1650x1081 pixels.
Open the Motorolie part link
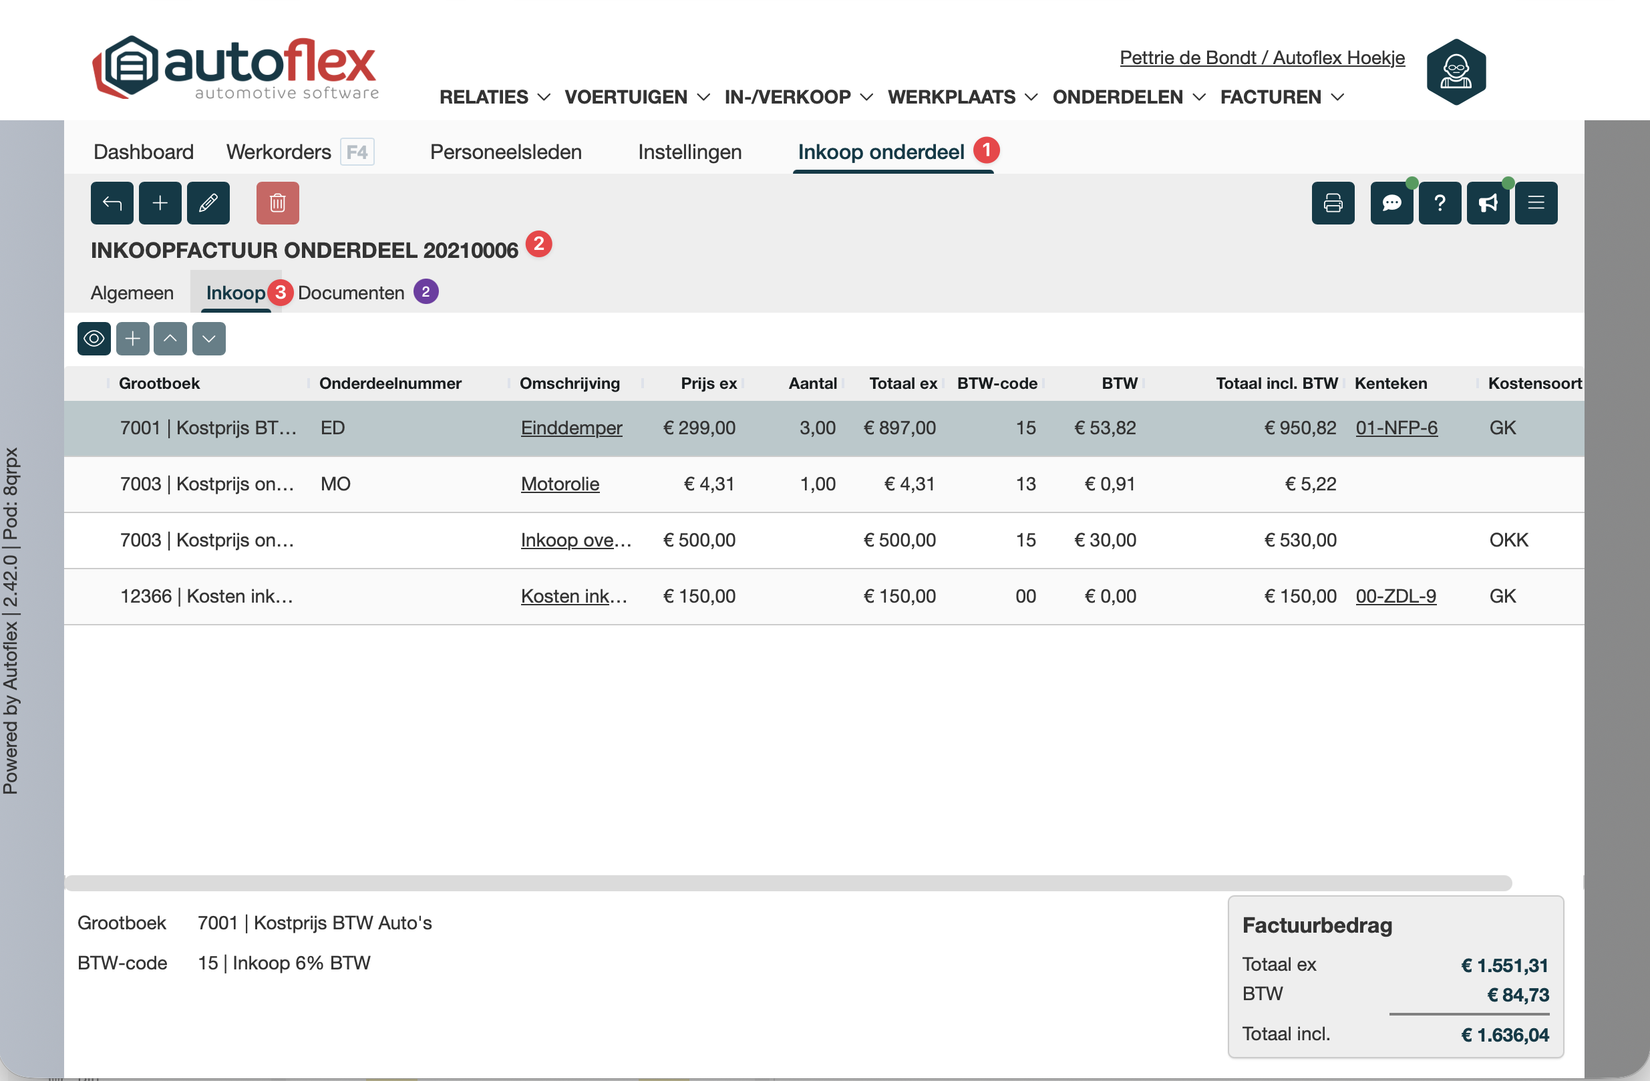560,484
